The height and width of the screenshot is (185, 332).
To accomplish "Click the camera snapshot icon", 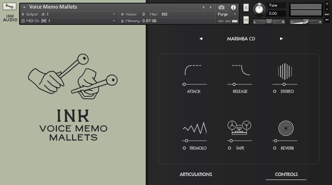I will [221, 7].
